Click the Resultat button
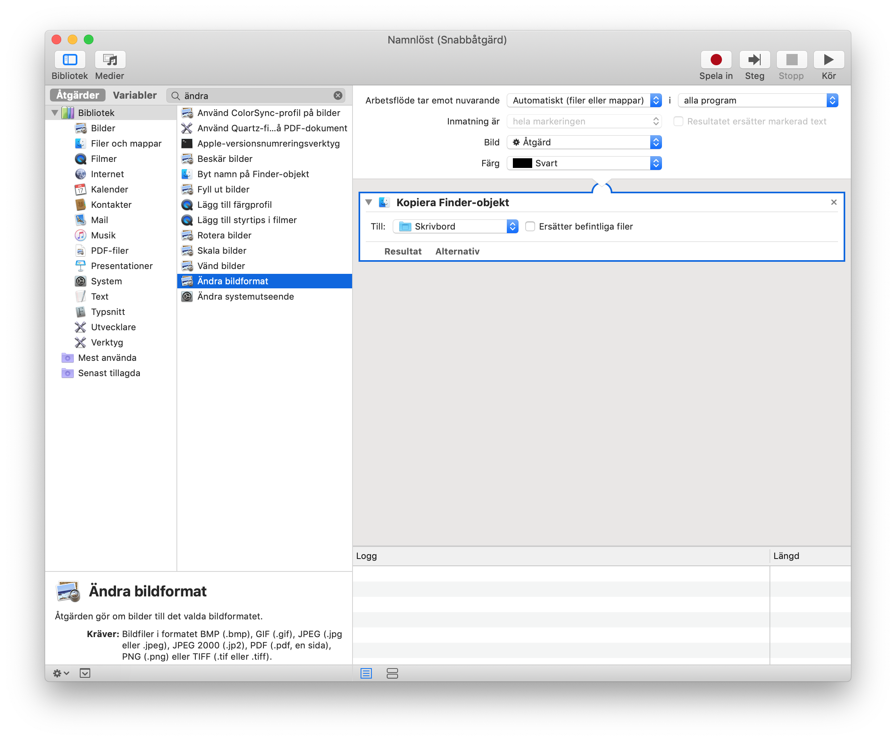Viewport: 896px width, 741px height. point(402,251)
